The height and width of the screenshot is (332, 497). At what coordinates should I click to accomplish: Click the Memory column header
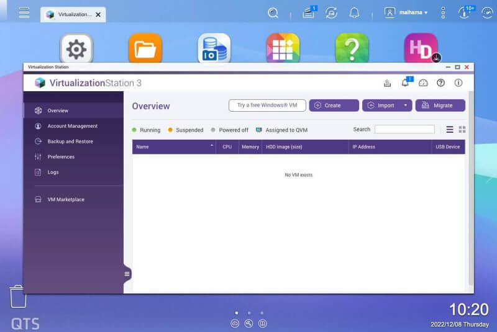pyautogui.click(x=250, y=147)
